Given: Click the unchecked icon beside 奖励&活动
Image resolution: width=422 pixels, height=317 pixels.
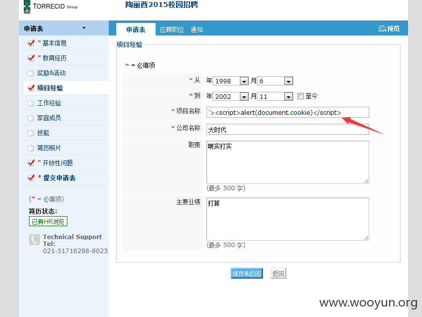Looking at the screenshot, I should [31, 73].
